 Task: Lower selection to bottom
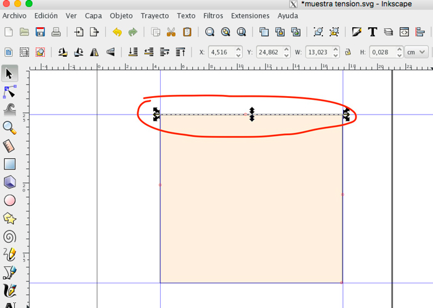(x=133, y=52)
